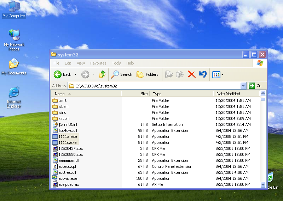The height and width of the screenshot is (201, 283).
Task: Open the View menu
Action: tap(81, 63)
